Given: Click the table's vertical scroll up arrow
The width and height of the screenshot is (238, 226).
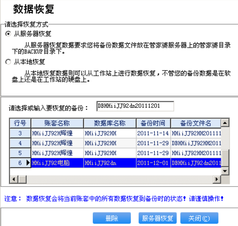Looking at the screenshot, I should pos(225,123).
